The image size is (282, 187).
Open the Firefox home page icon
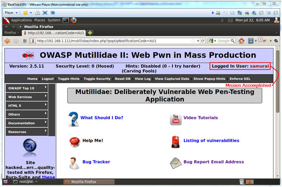[x=241, y=41]
